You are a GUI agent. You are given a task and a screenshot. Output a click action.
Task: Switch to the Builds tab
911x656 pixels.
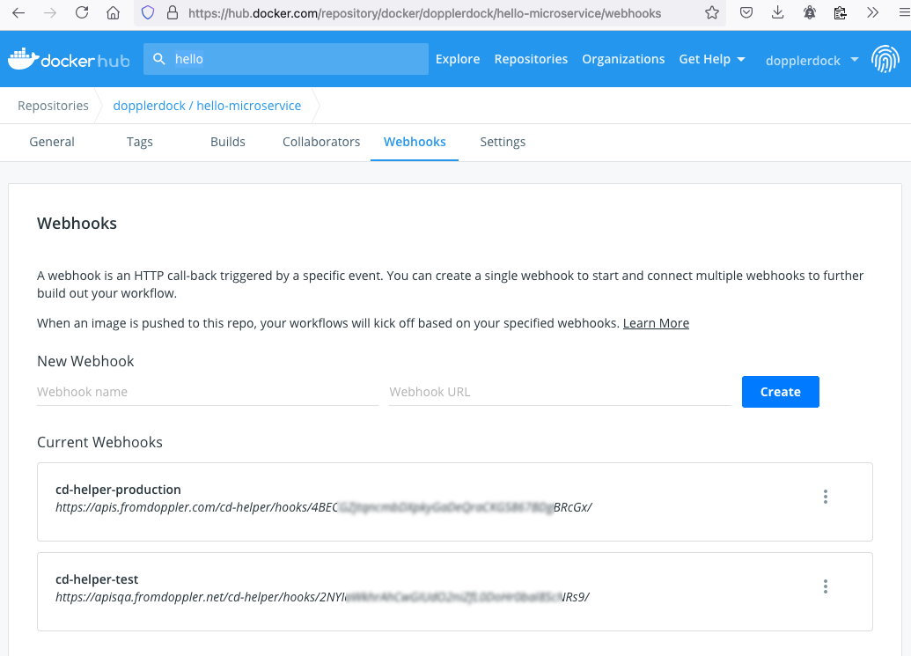tap(228, 142)
